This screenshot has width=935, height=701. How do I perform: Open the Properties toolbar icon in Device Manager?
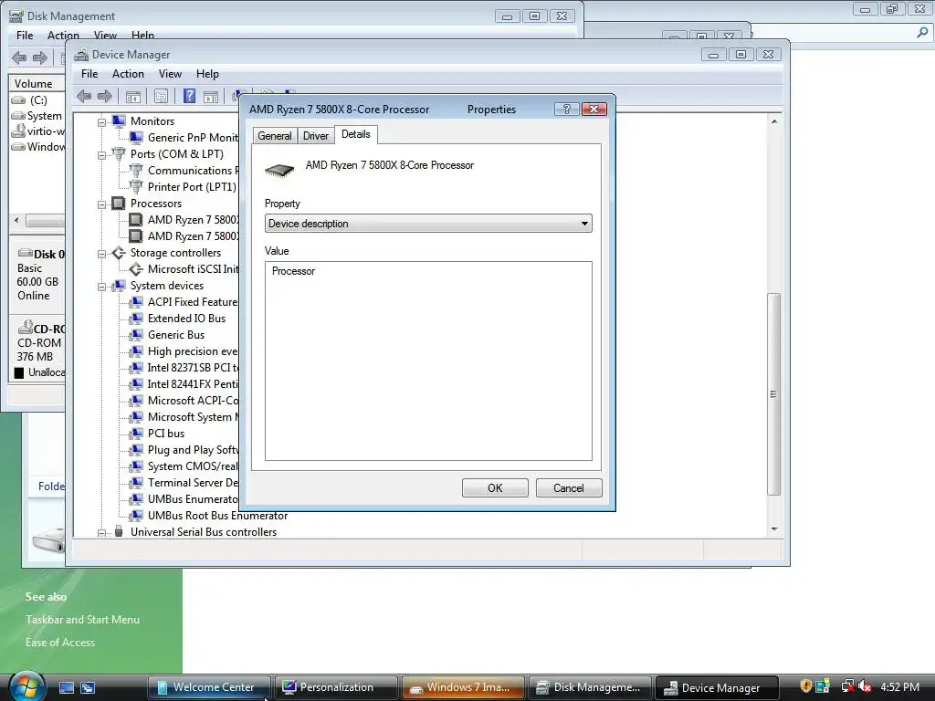tap(161, 96)
